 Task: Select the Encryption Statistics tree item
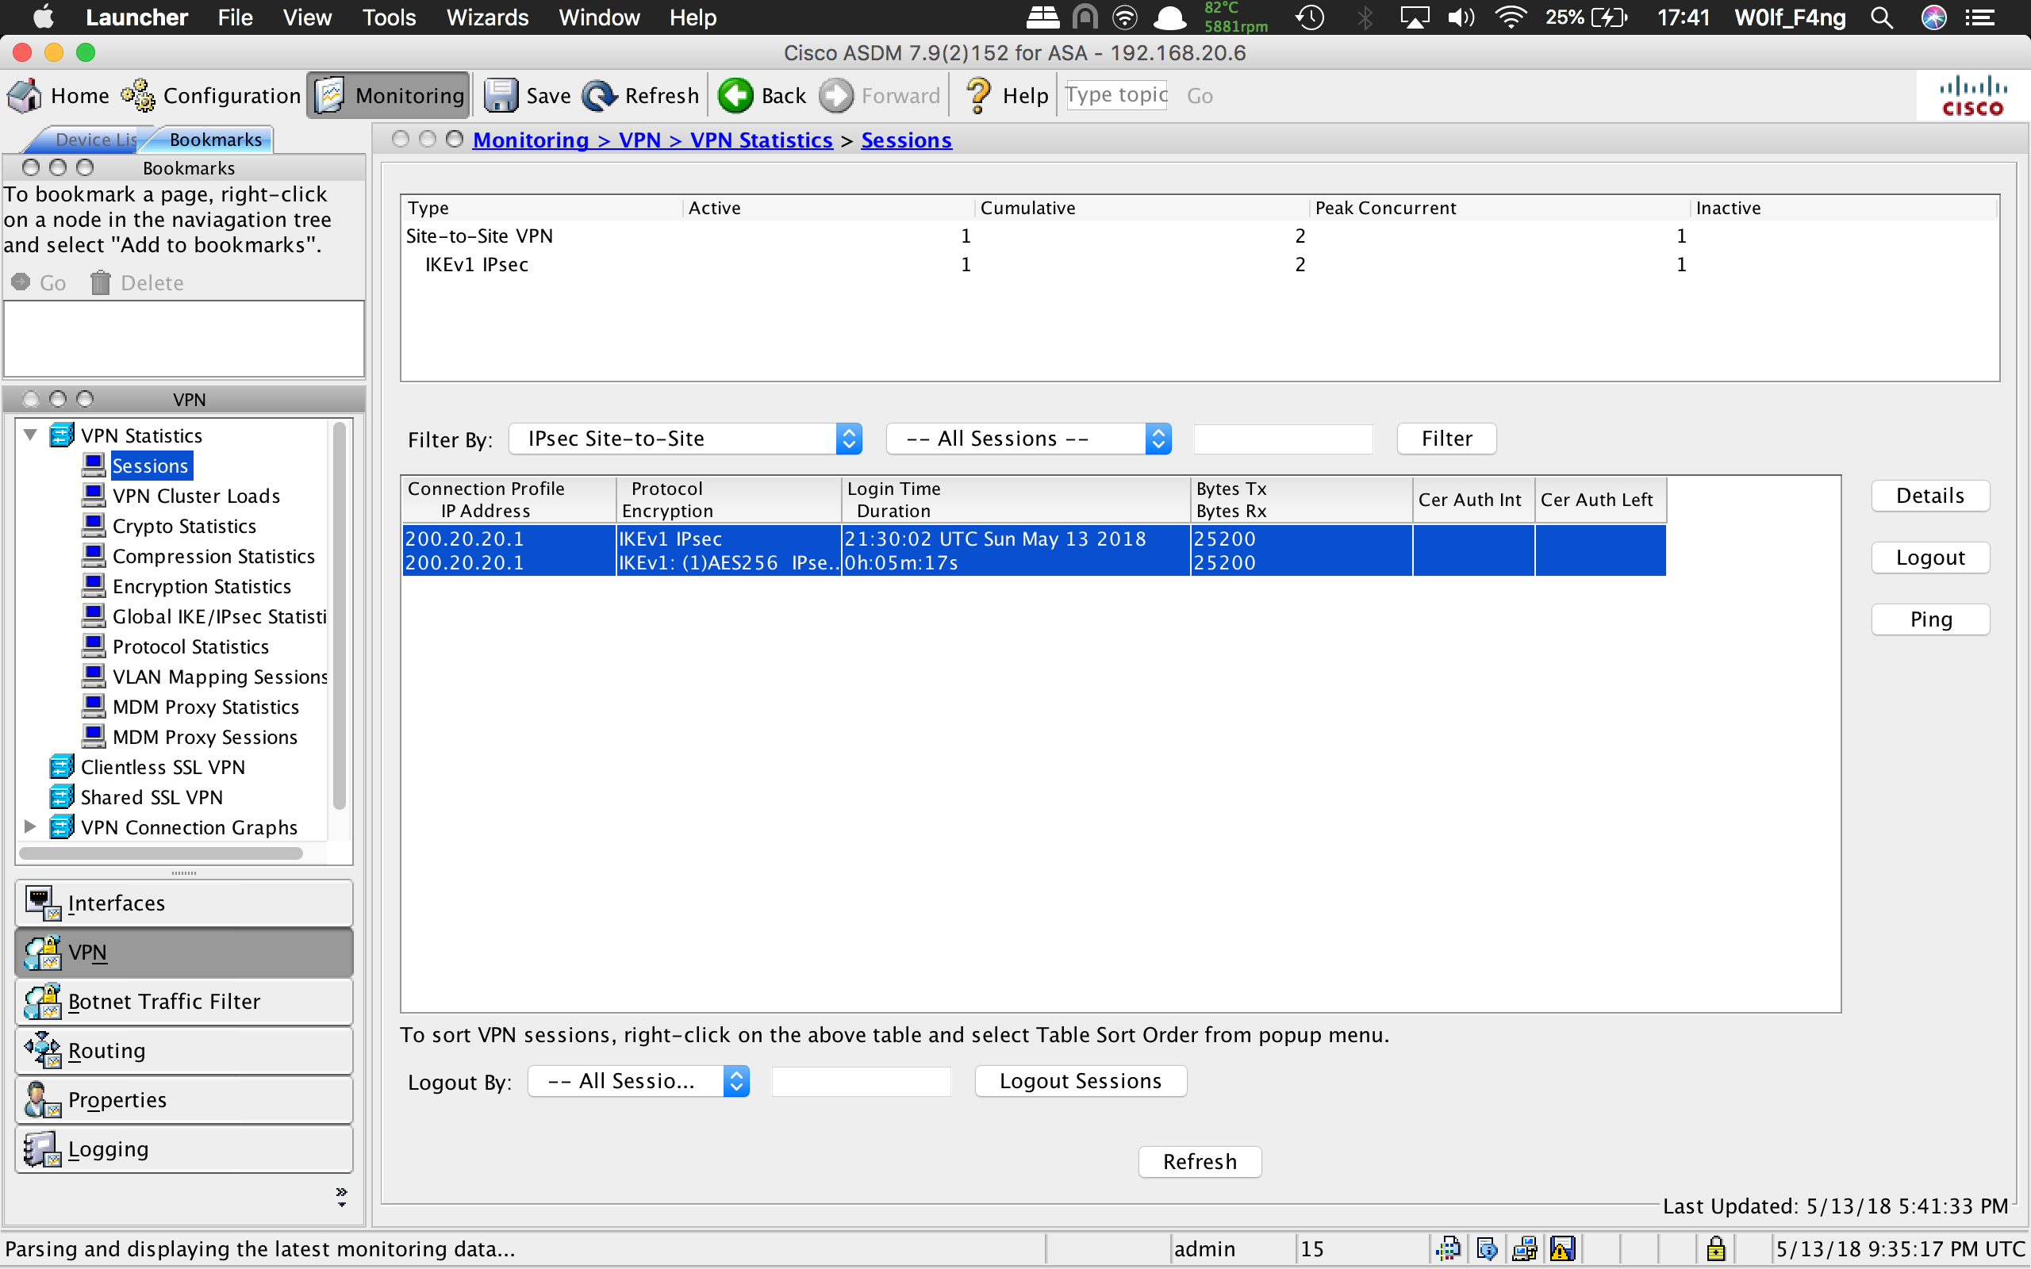click(x=202, y=586)
